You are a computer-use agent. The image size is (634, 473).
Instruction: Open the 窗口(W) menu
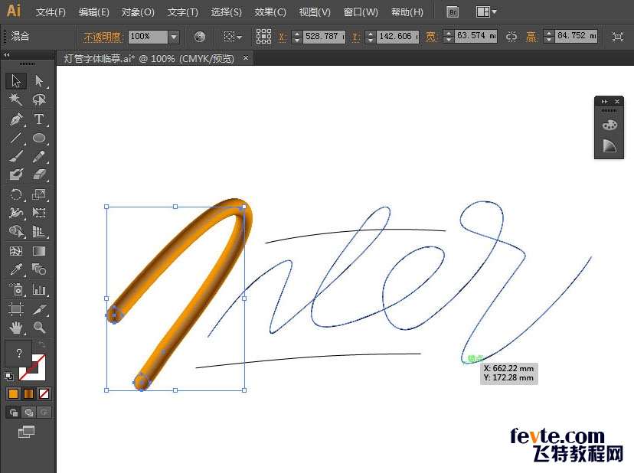(x=361, y=12)
